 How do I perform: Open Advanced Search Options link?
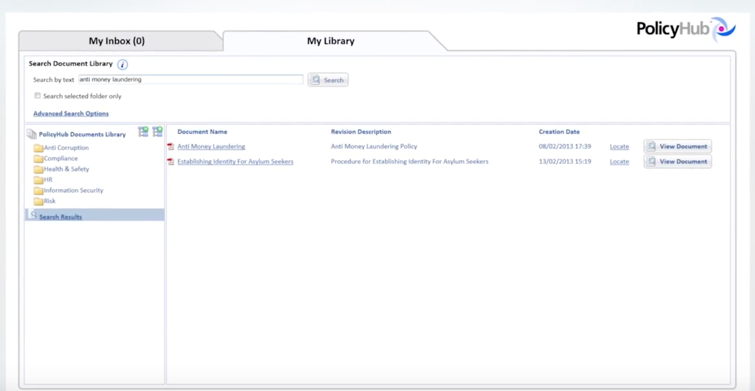(71, 114)
